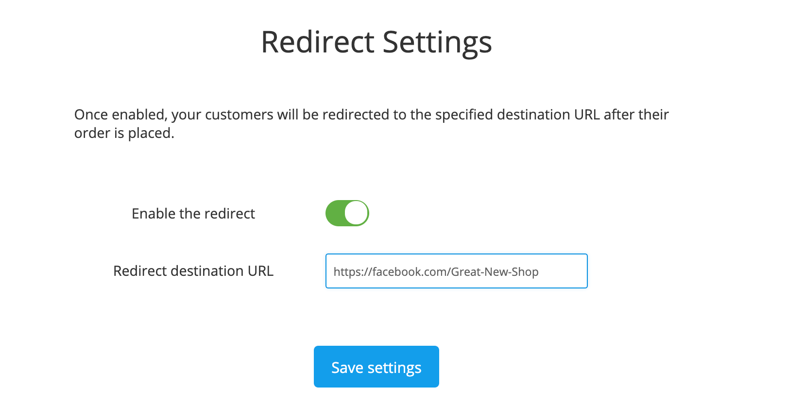Switch the redirect setting to disabled
Image resolution: width=787 pixels, height=405 pixels.
pyautogui.click(x=347, y=213)
